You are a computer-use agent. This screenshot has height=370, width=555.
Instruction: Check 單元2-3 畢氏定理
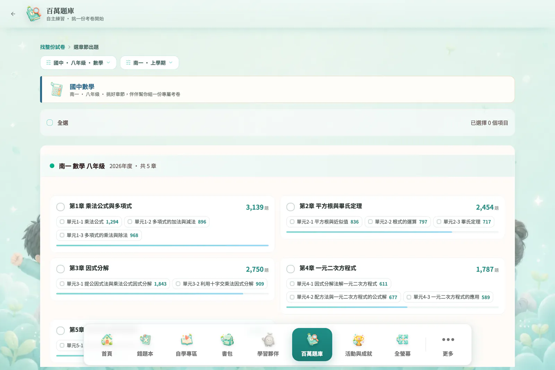coord(439,222)
